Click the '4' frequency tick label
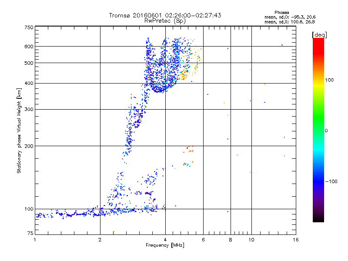This screenshot has height=261, width=348. pos(165,240)
